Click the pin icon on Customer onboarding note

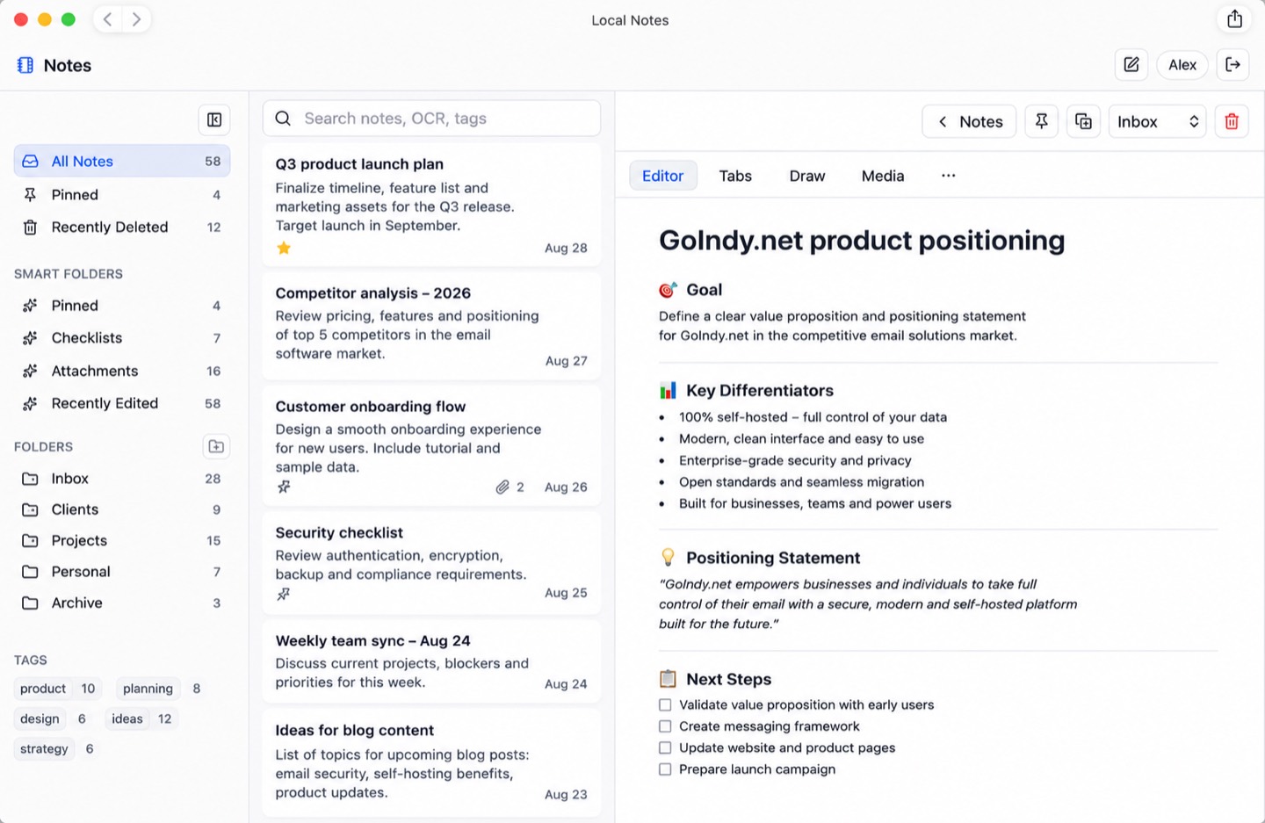coord(284,487)
